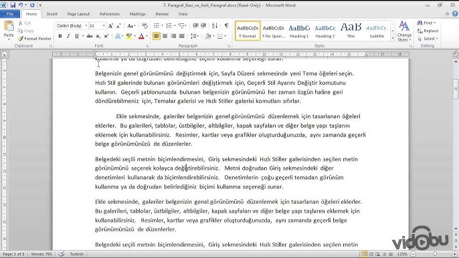Screen dimensions: 459x258
Task: Save the document from Quick Access Toolbar
Action: (13, 5)
